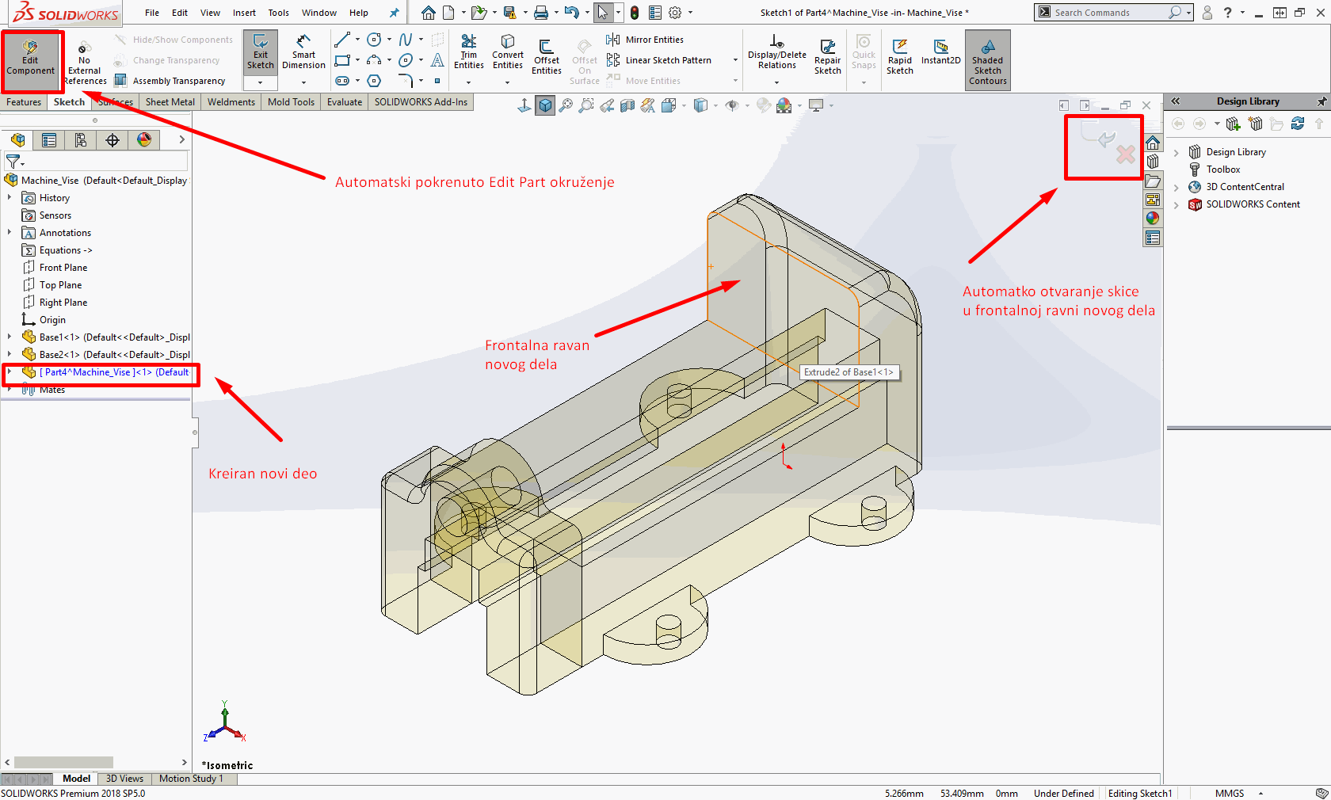This screenshot has height=800, width=1331.
Task: Click Linear Sketch Pattern button
Action: pyautogui.click(x=667, y=60)
